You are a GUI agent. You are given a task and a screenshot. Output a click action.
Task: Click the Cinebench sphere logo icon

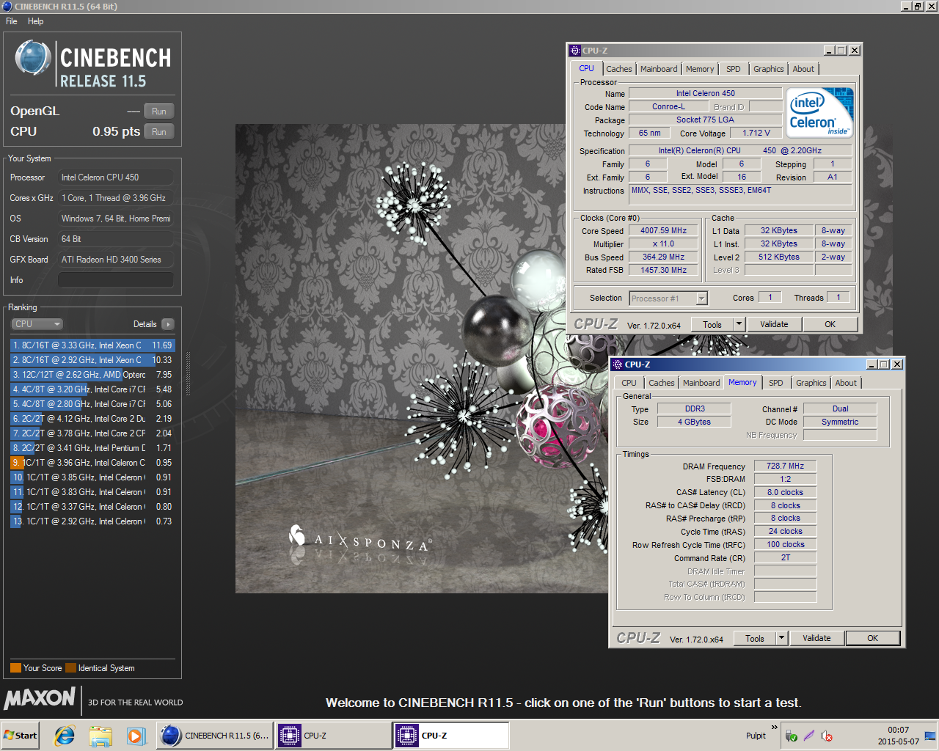[32, 59]
